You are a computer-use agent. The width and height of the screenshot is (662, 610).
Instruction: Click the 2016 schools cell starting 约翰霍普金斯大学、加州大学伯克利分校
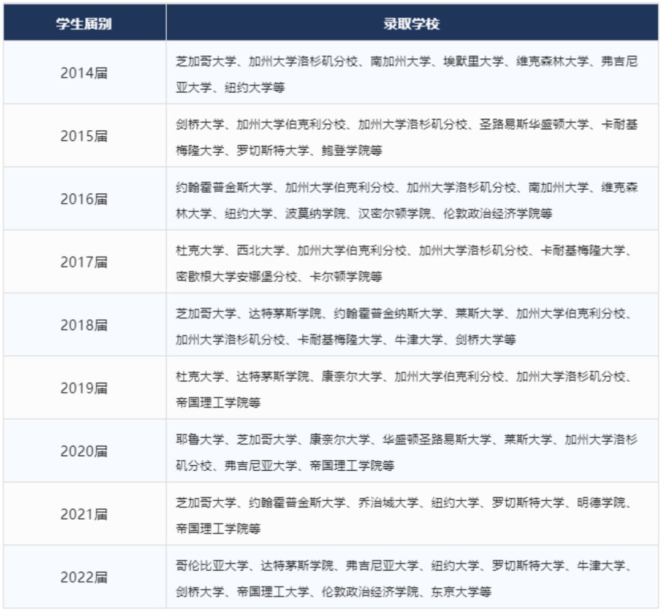pos(412,199)
